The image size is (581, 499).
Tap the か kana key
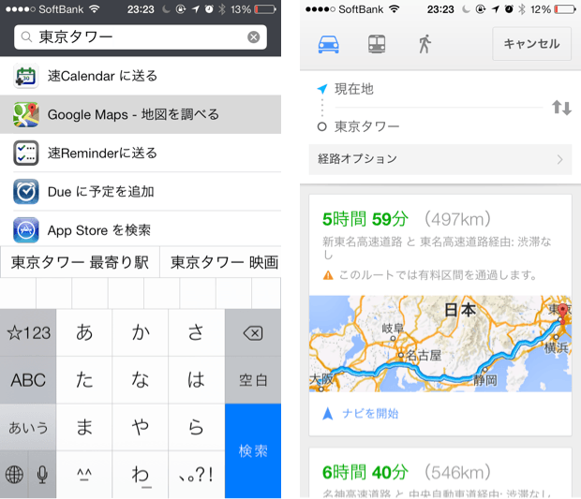tap(141, 332)
